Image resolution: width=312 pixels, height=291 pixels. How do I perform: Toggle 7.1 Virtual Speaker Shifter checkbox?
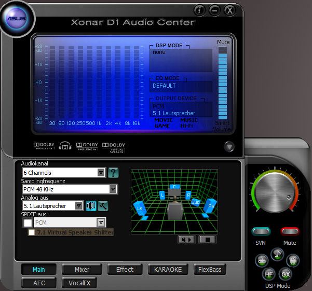tap(32, 232)
